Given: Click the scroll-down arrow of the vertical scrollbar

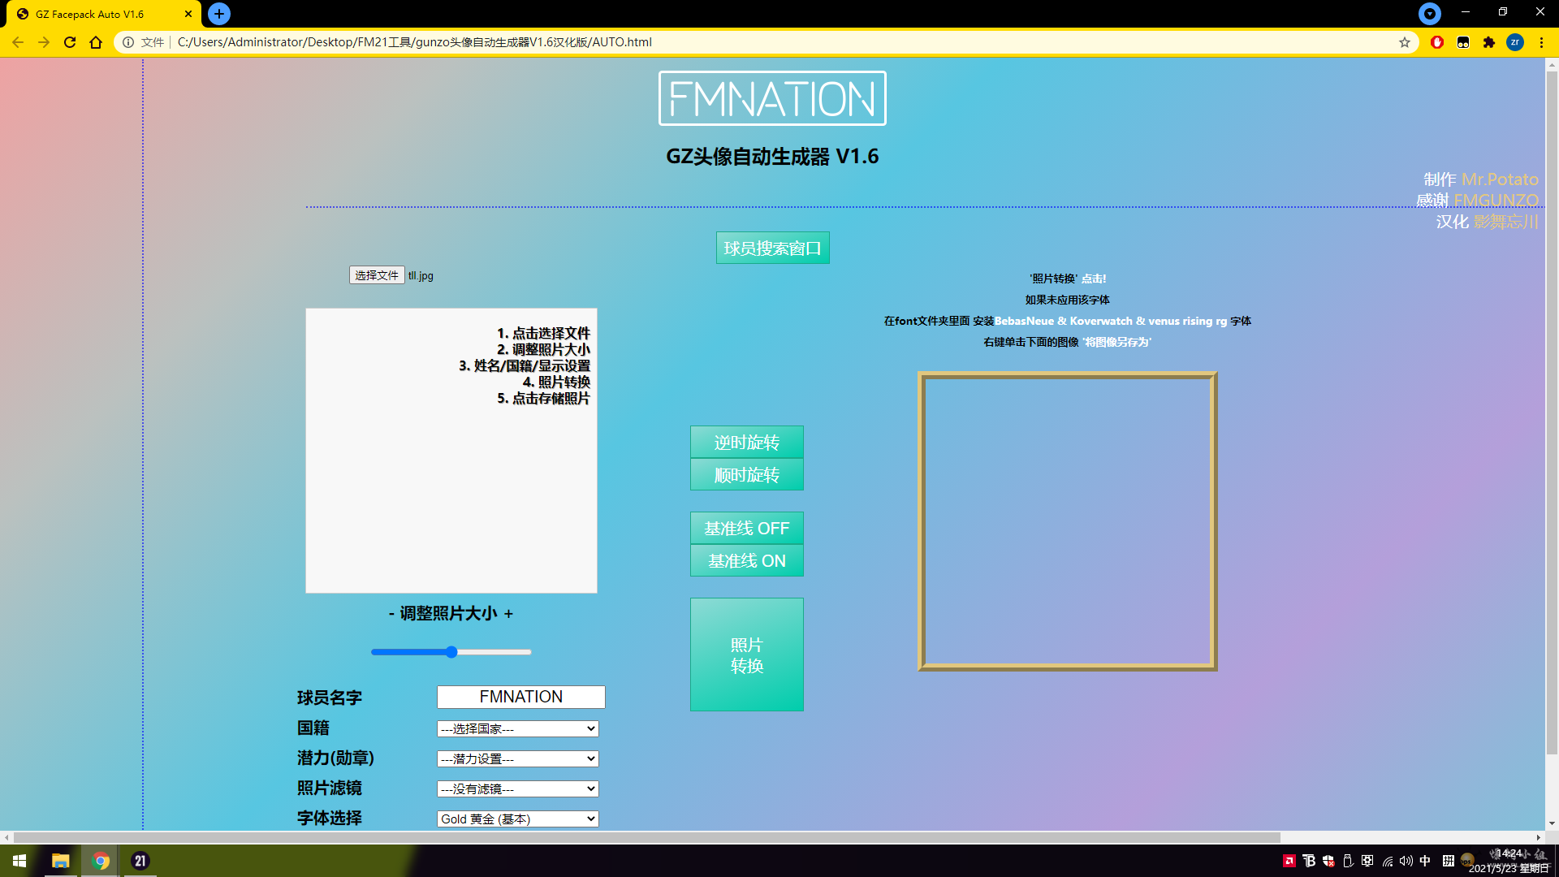Looking at the screenshot, I should point(1552,823).
